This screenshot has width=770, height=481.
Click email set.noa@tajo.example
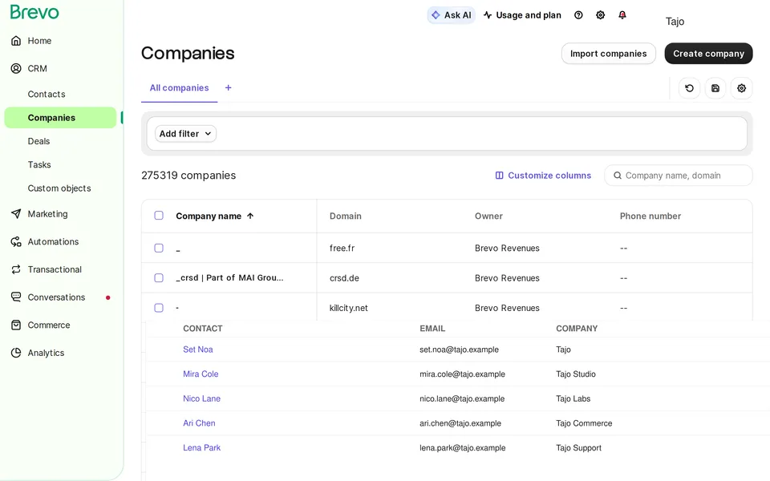pos(459,350)
